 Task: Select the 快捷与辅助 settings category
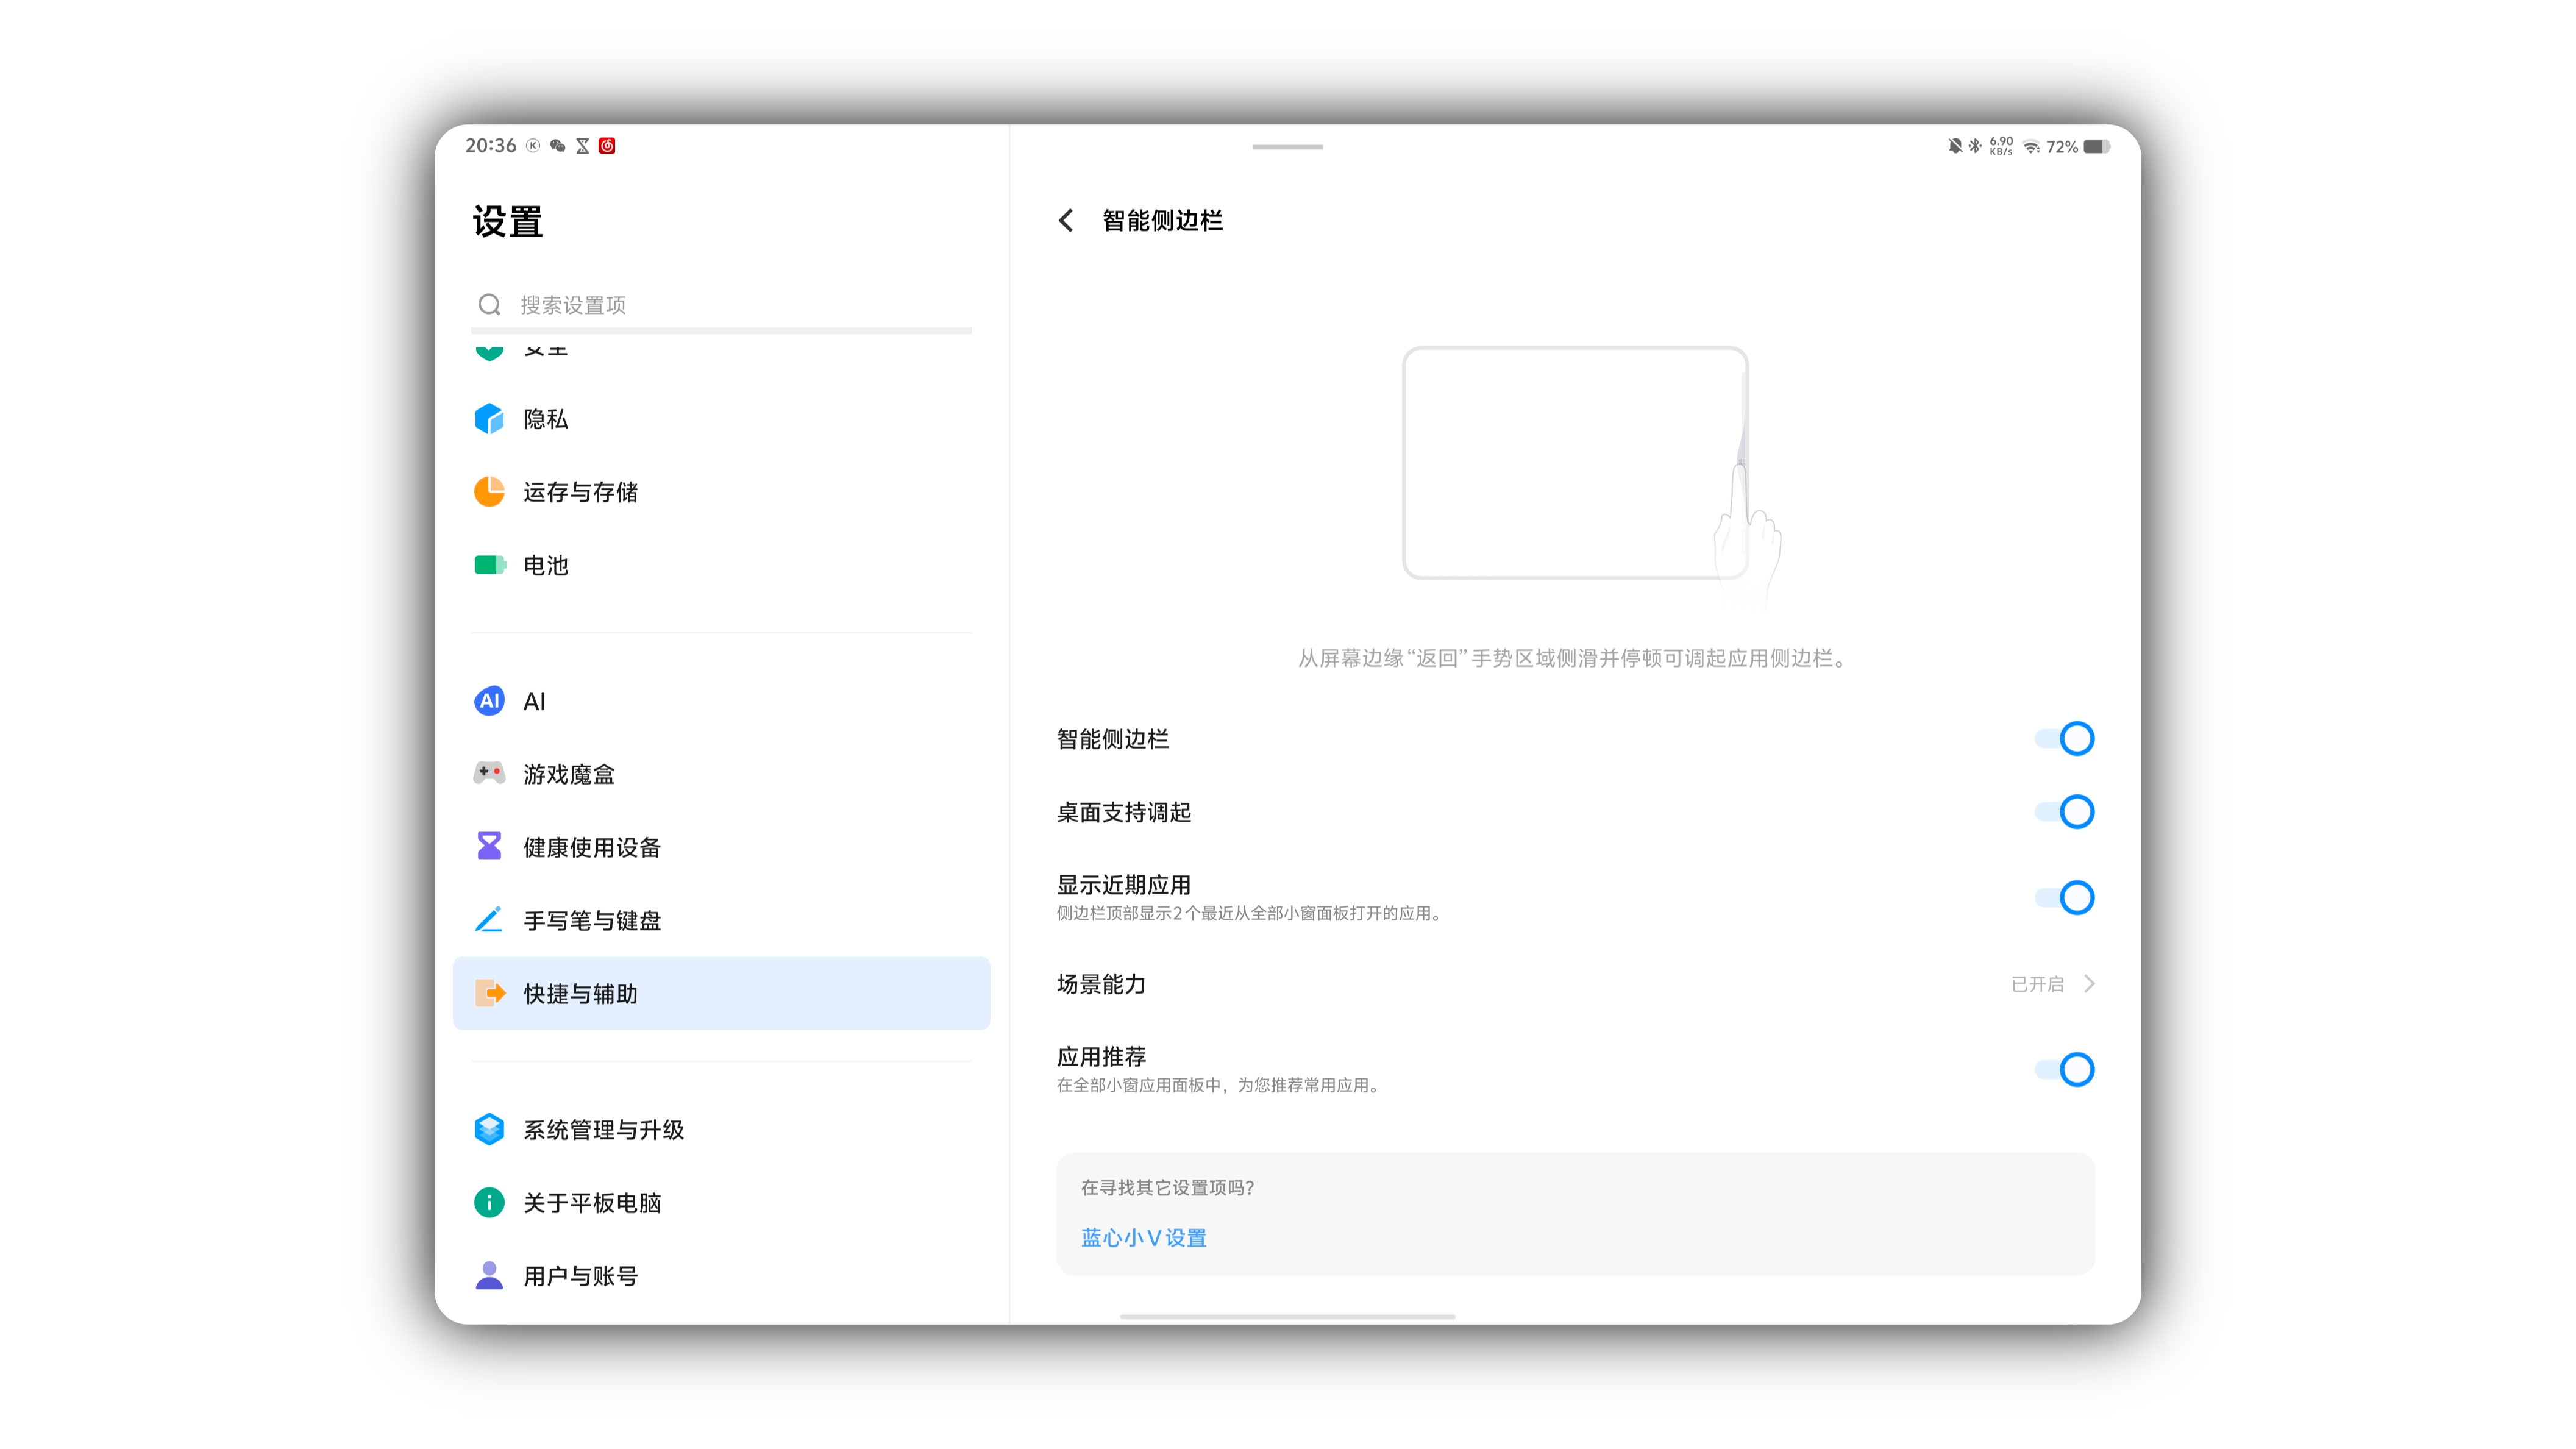click(x=721, y=993)
